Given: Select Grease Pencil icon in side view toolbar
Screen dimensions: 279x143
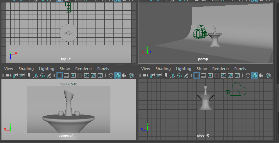Looking at the screenshot, I should point(186,75).
